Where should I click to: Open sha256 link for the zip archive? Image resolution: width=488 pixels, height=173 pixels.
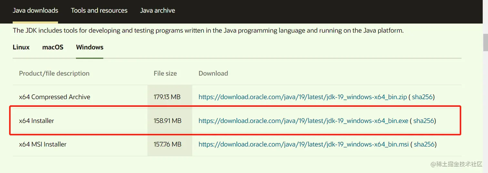[422, 97]
